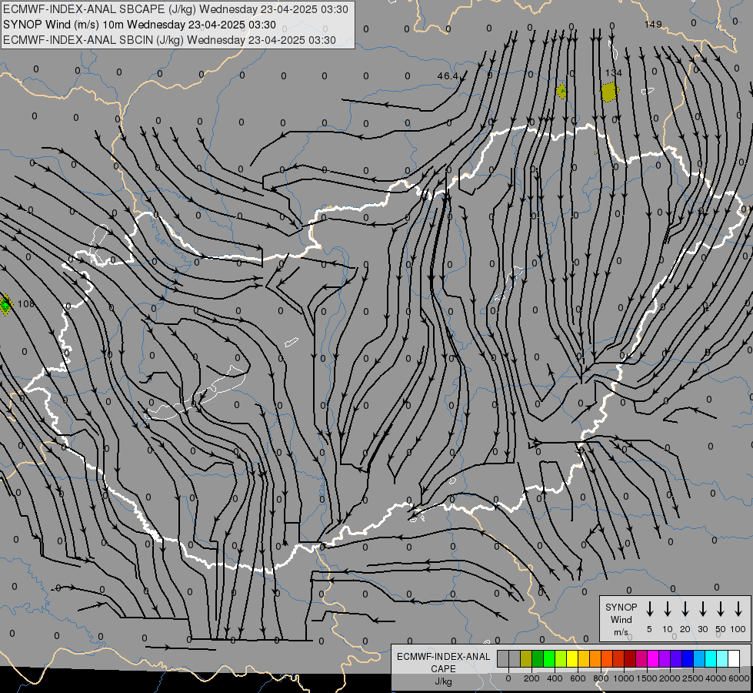Click the CAPE value 134 on map

[x=613, y=72]
